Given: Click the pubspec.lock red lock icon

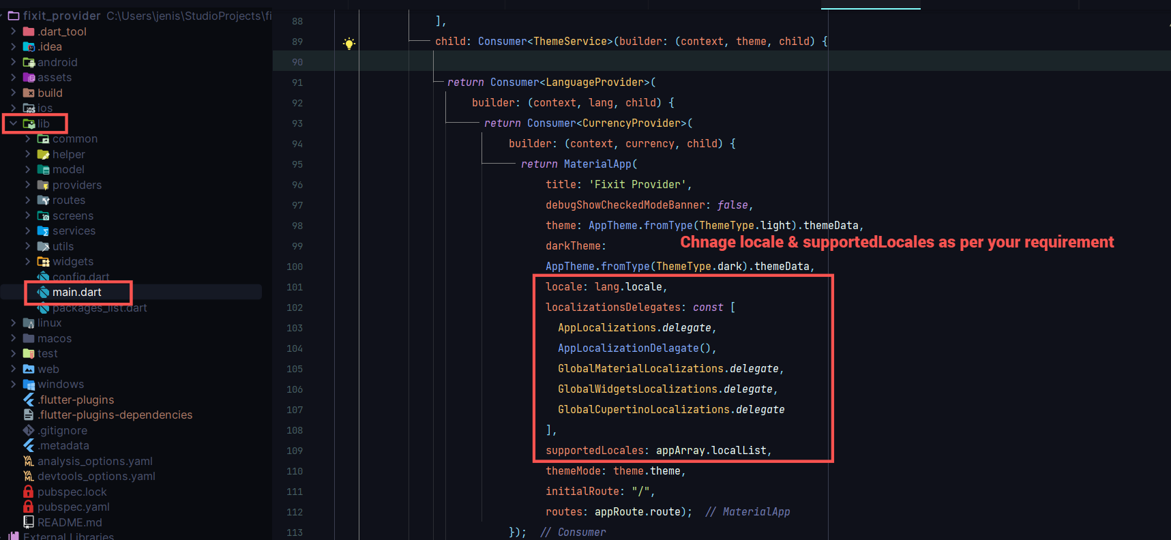Looking at the screenshot, I should pos(29,492).
